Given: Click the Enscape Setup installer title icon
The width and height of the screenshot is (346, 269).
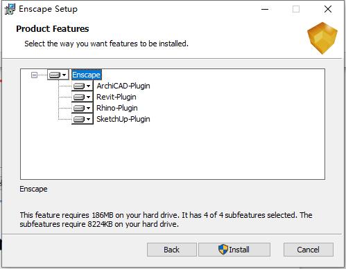Looking at the screenshot, I should click(x=10, y=9).
